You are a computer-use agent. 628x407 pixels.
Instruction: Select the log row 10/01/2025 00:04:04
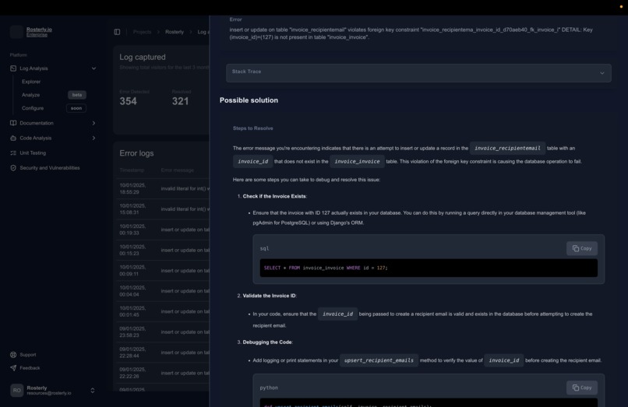[x=163, y=291]
